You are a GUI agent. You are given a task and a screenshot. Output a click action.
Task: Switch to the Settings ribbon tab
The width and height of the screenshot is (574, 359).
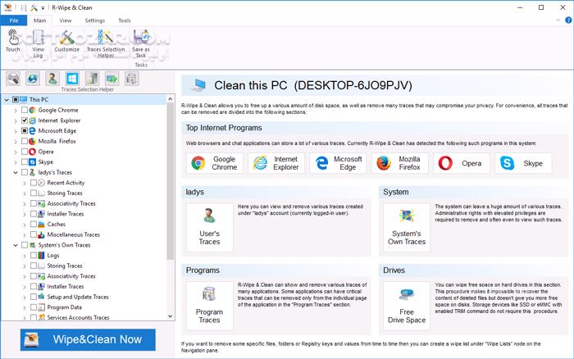(94, 20)
